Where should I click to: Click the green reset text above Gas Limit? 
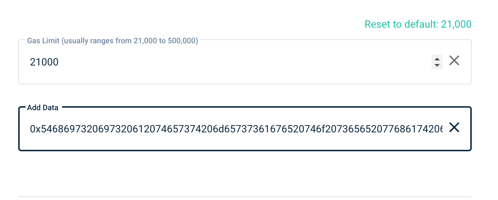[x=418, y=24]
